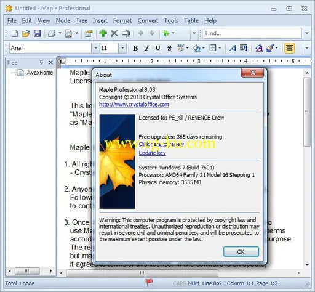Save the document with the floppy disk icon
The image size is (315, 292).
[x=37, y=33]
